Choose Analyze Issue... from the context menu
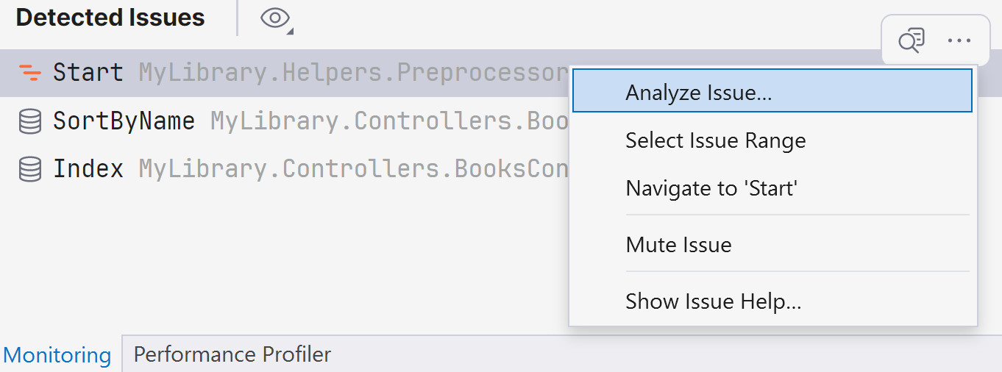This screenshot has height=372, width=1002. click(698, 93)
